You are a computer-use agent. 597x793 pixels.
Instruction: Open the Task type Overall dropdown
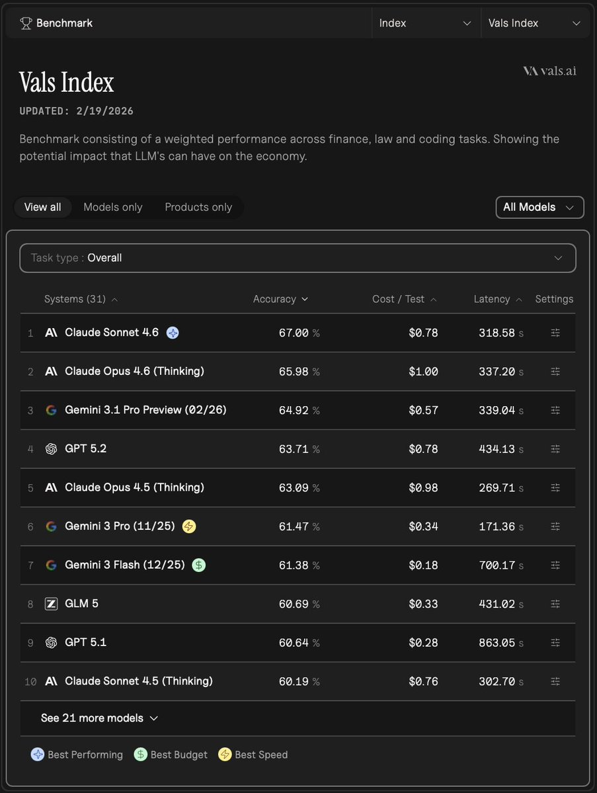tap(298, 258)
